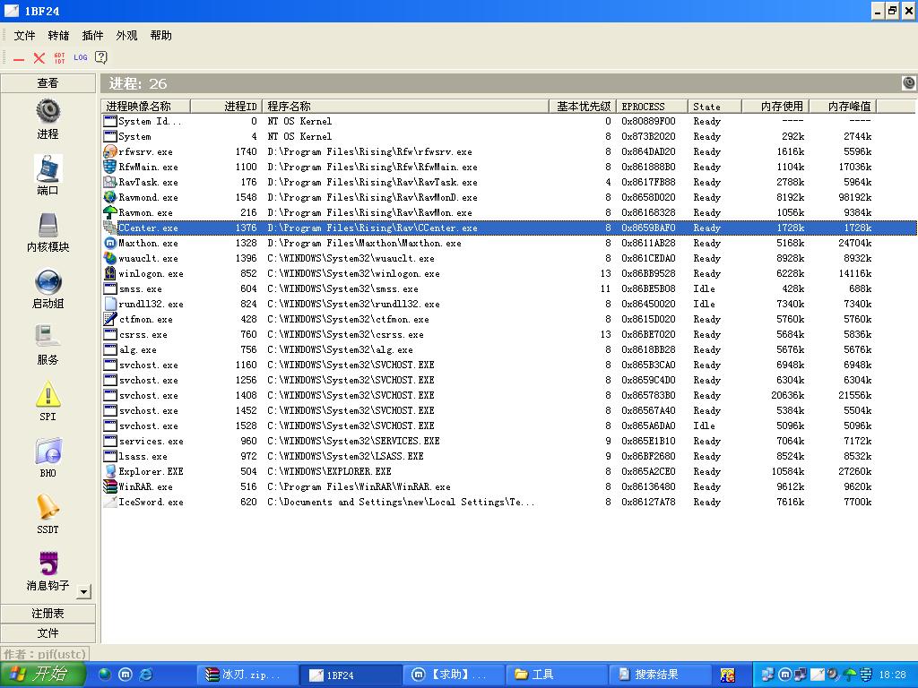Viewport: 918px width, 688px height.
Task: Sort by 进程ID column header
Action: coord(226,106)
